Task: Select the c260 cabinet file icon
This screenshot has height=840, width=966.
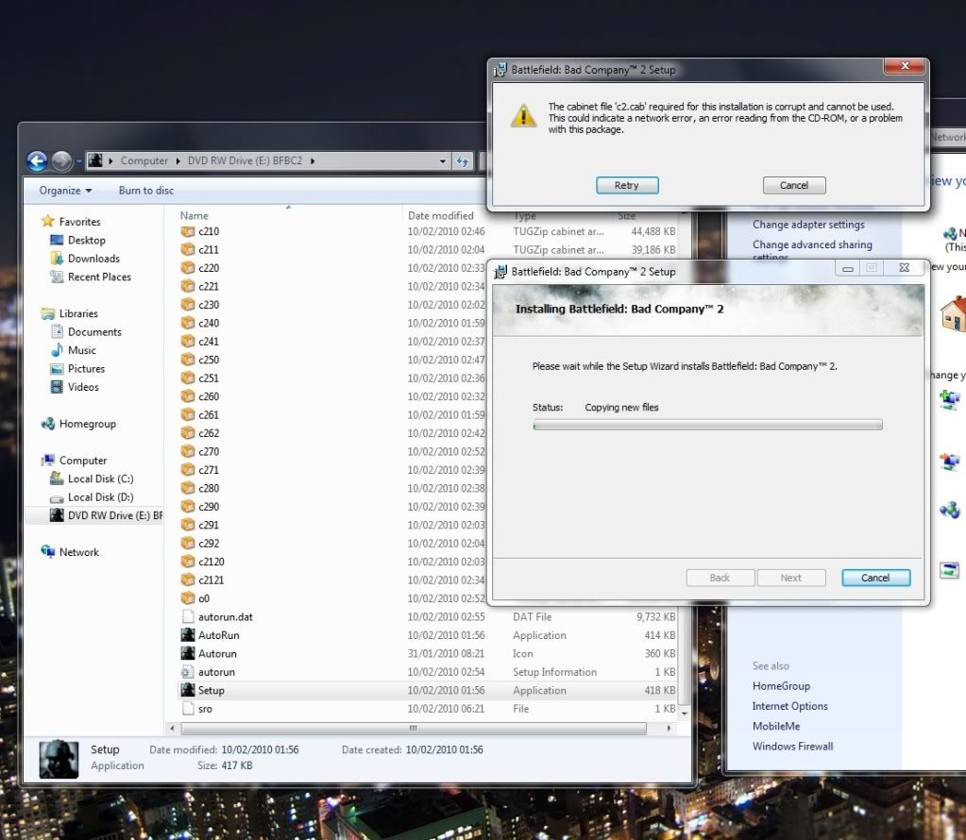Action: (x=188, y=396)
